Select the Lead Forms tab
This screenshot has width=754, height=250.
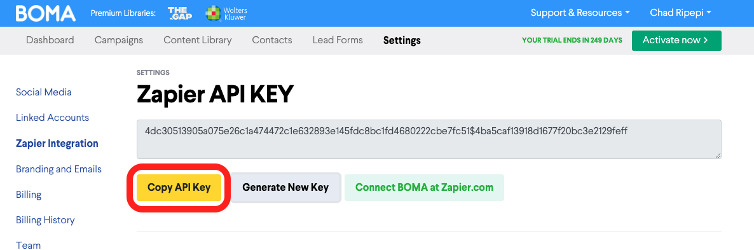338,40
